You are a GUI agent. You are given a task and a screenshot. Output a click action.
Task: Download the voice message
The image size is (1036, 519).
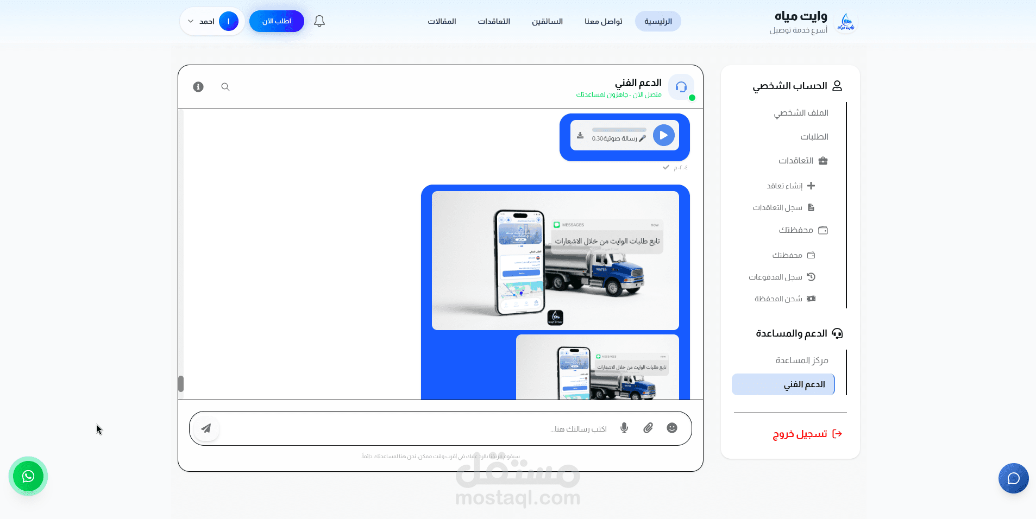[580, 135]
